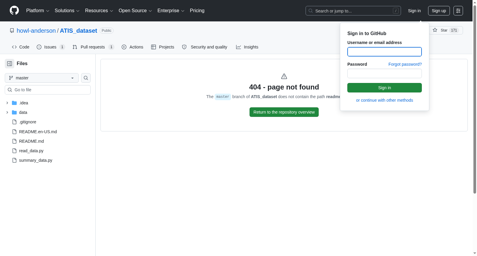
Task: Open the Insights tab
Action: (247, 47)
